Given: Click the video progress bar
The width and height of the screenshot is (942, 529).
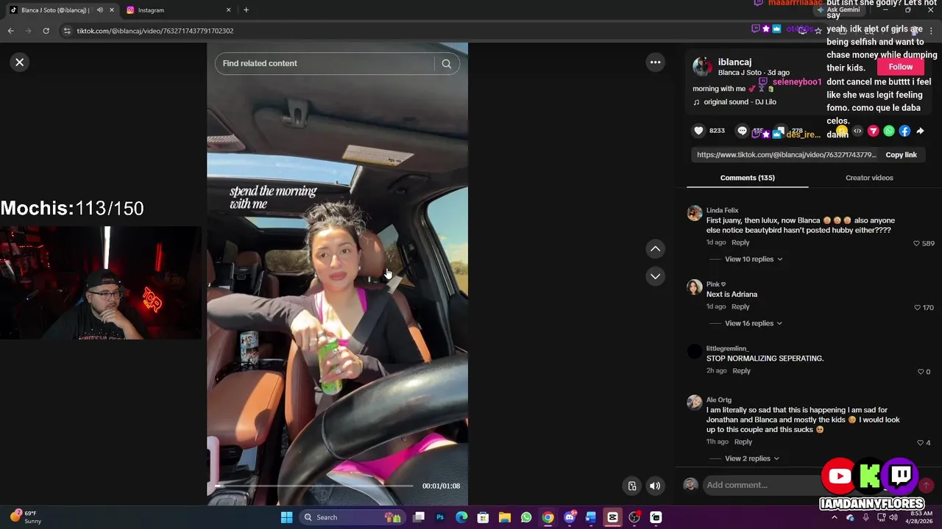Looking at the screenshot, I should [314, 486].
